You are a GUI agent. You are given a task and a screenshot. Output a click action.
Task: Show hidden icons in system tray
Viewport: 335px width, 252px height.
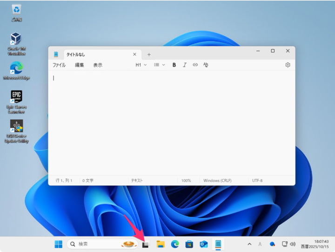pos(249,244)
